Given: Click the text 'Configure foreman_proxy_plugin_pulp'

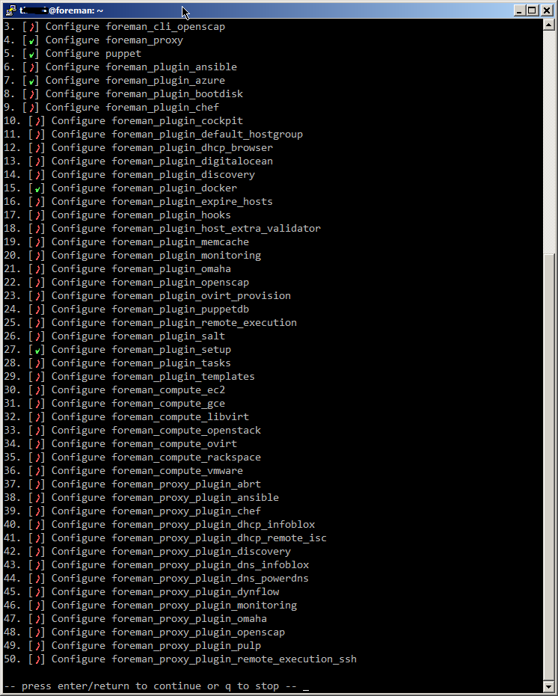Looking at the screenshot, I should [x=156, y=645].
